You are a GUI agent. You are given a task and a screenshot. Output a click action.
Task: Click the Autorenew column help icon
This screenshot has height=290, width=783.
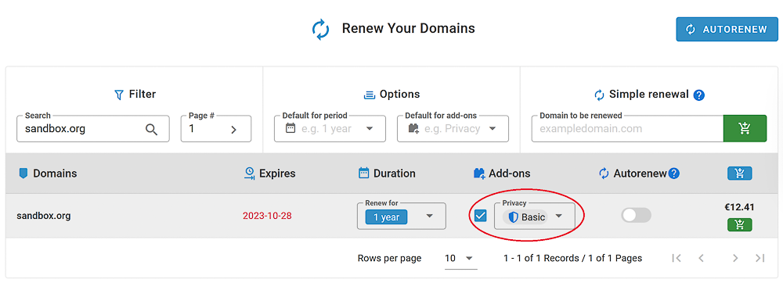(674, 174)
